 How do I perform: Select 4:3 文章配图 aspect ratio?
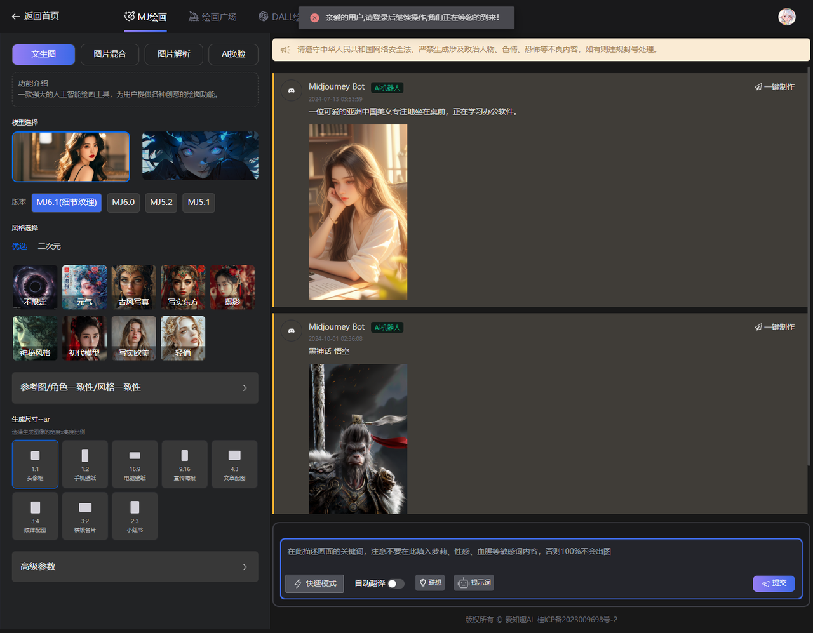pyautogui.click(x=234, y=464)
